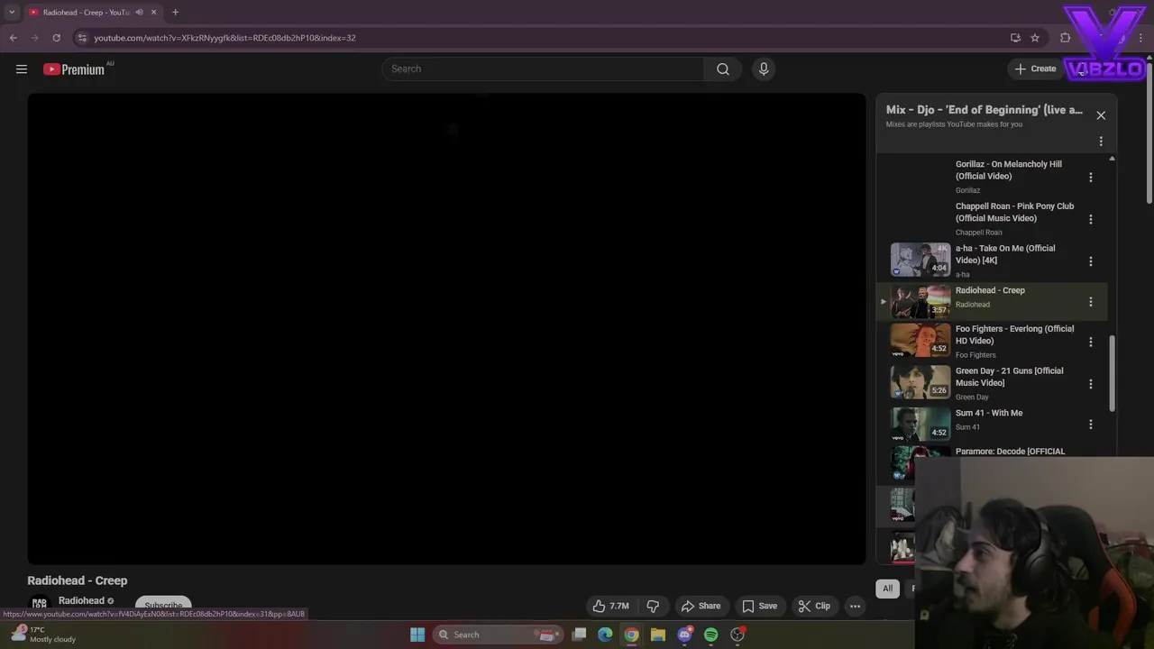Open options for Gorillaz On Melancholy Hill
Viewport: 1154px width, 649px height.
[1091, 178]
